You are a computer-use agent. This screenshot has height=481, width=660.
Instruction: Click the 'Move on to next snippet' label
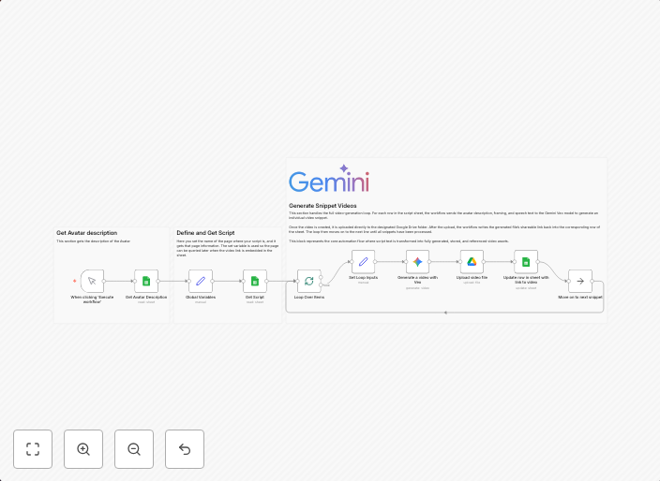tap(580, 297)
